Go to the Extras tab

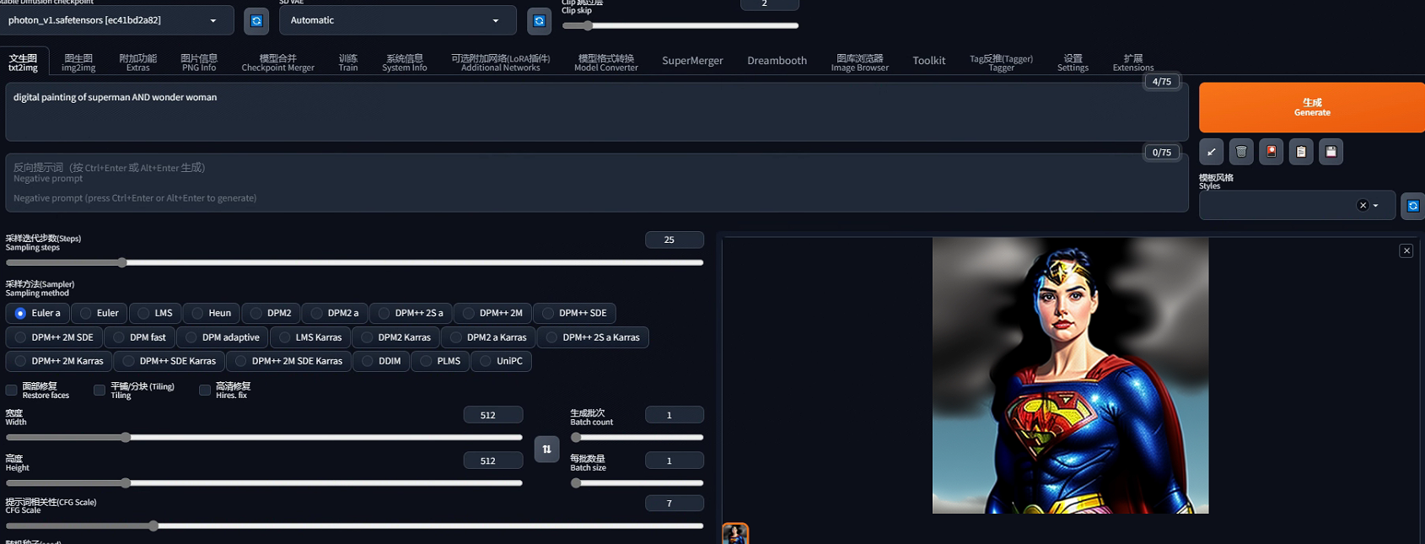pyautogui.click(x=138, y=62)
